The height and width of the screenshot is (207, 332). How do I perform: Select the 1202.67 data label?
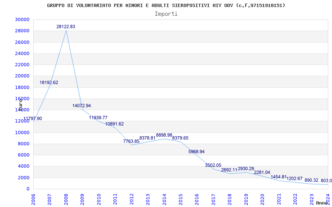(295, 179)
